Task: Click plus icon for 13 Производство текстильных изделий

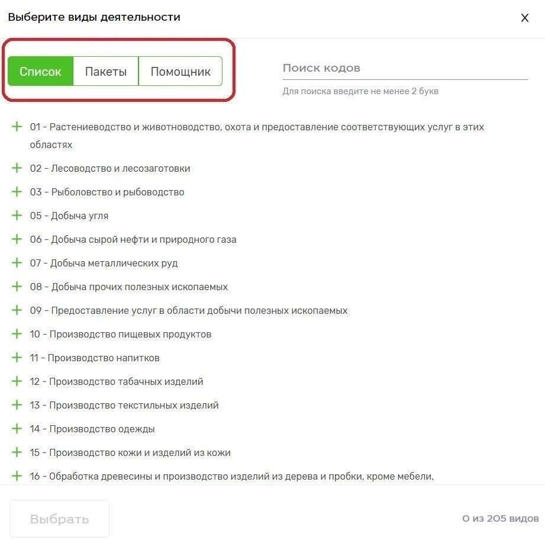Action: coord(17,405)
